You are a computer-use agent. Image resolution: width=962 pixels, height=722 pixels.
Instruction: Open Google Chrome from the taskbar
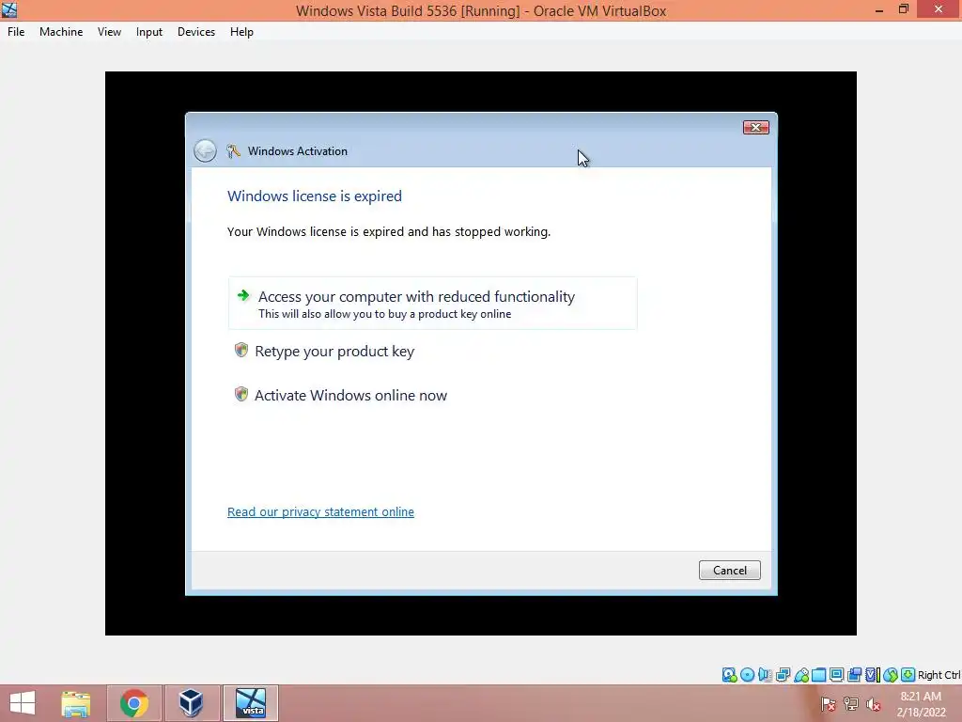133,703
